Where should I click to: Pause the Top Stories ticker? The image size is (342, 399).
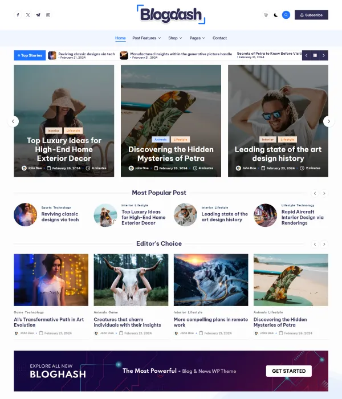pos(315,55)
